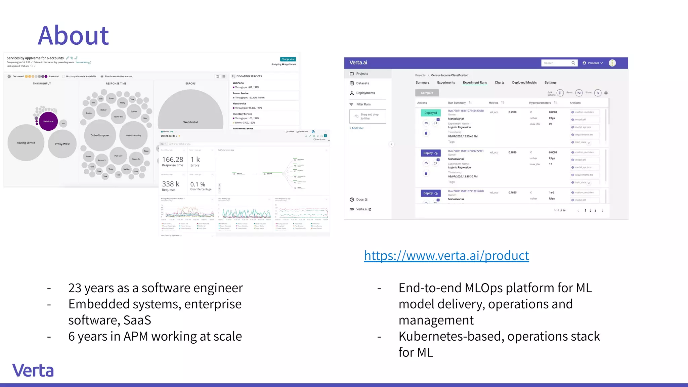Screen dimensions: 688x387
Task: Click the purple WebPortal throughput bubble
Action: (48, 122)
